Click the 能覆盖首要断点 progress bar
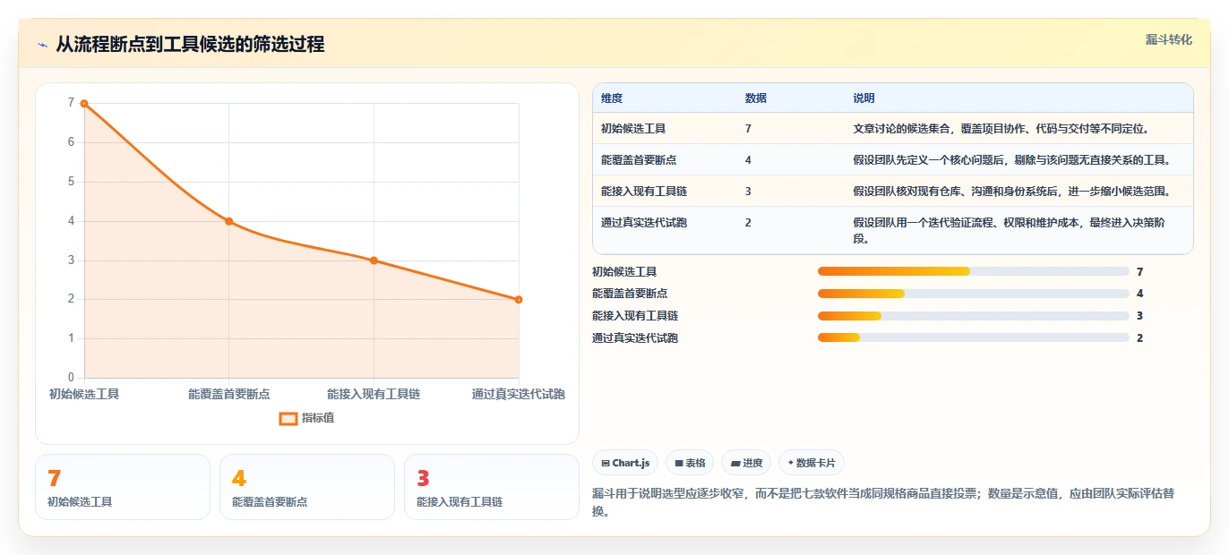Screen dimensions: 1229x555 (x=973, y=294)
